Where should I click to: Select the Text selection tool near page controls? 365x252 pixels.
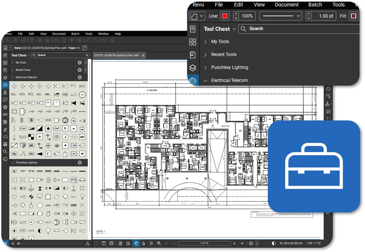[x=151, y=243]
